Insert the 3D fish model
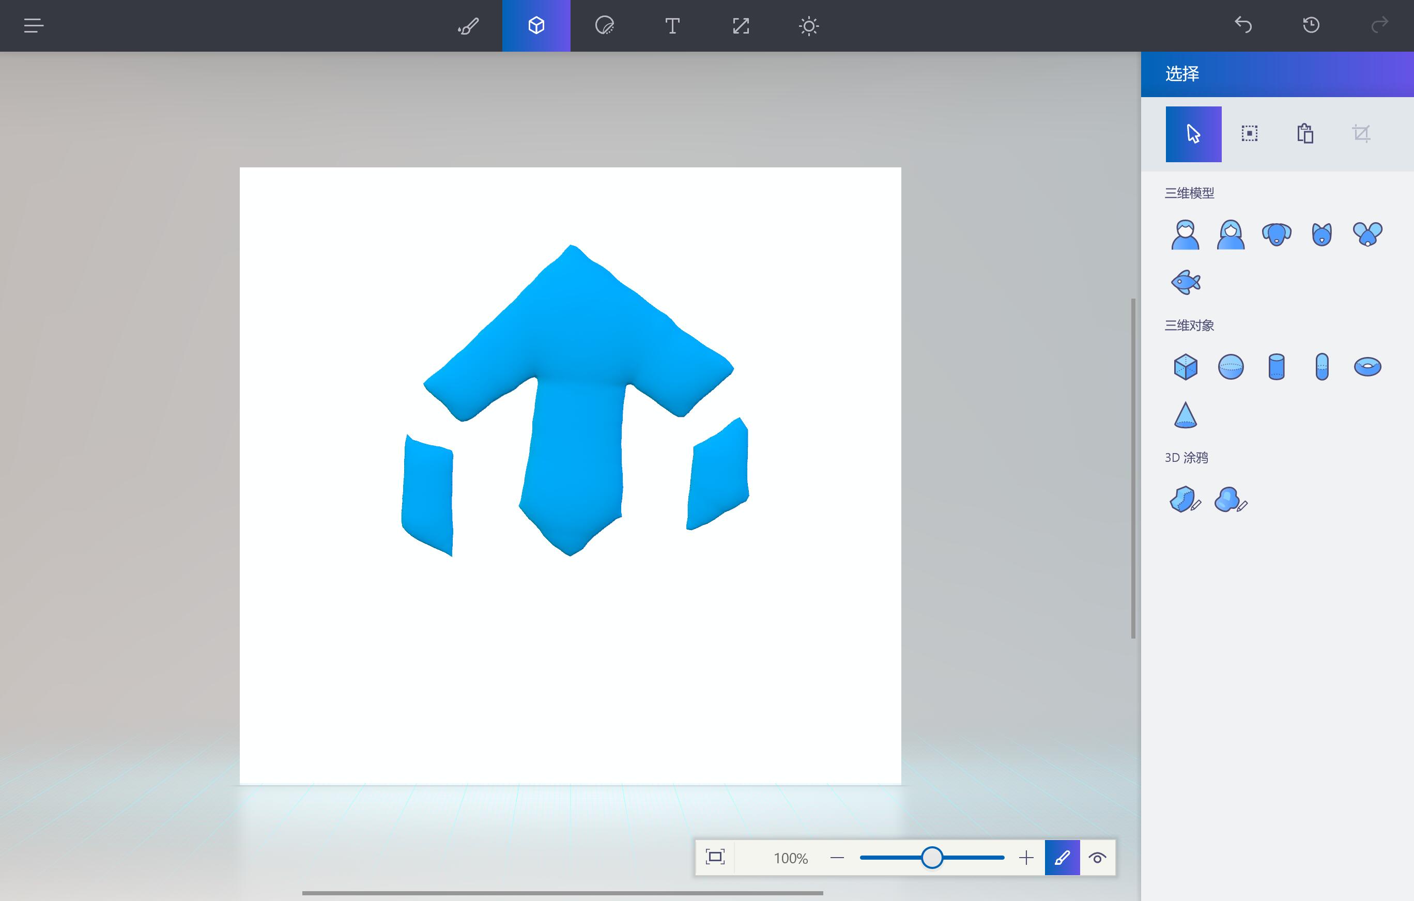The image size is (1414, 901). coord(1186,282)
